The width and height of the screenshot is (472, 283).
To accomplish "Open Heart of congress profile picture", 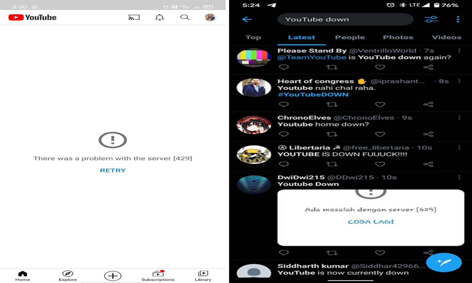I will 254,87.
